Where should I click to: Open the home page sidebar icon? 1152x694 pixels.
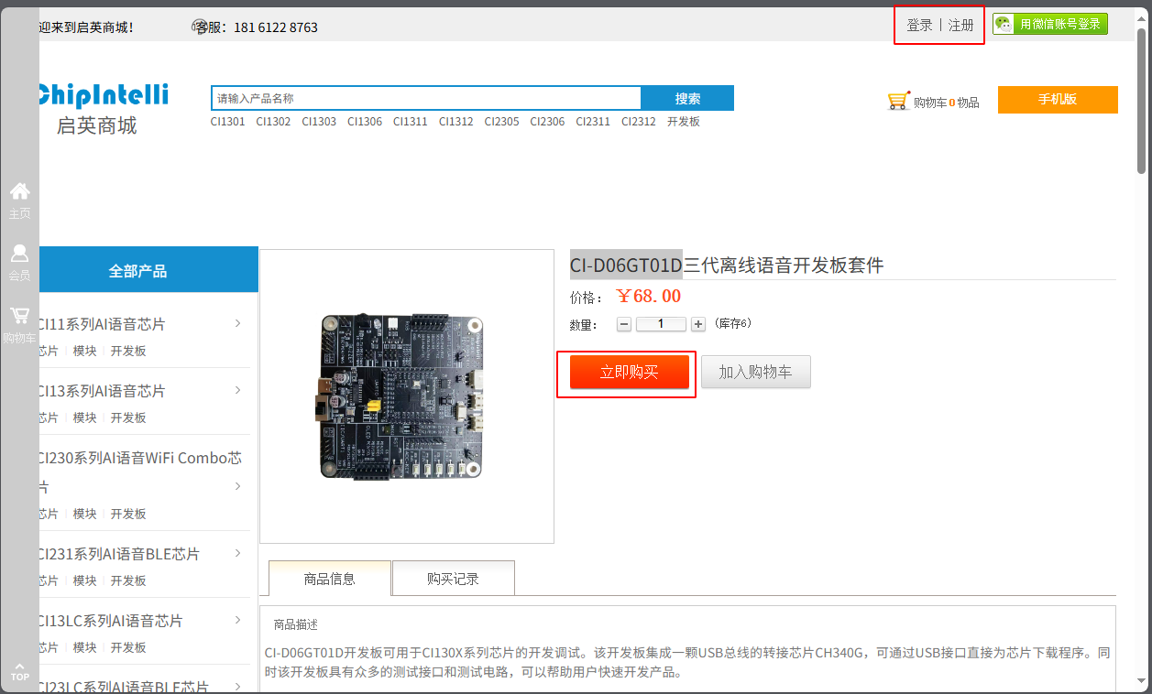(x=19, y=201)
